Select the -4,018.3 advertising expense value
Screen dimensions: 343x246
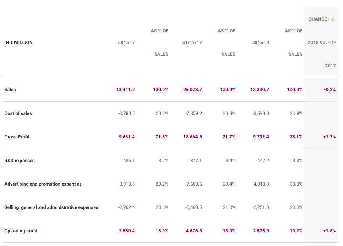pos(260,184)
